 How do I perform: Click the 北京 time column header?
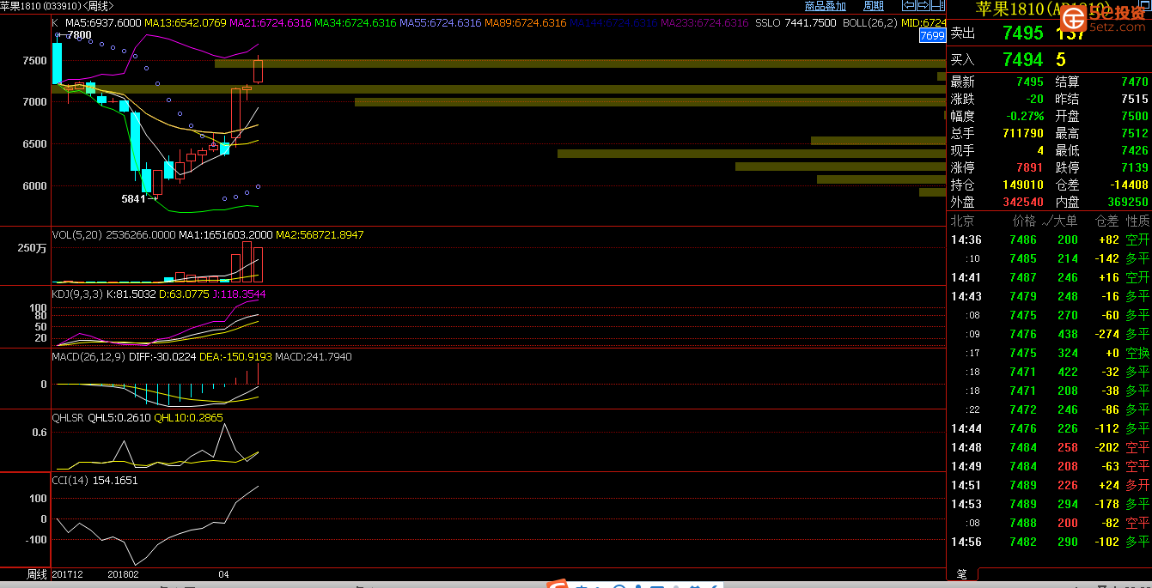point(962,221)
